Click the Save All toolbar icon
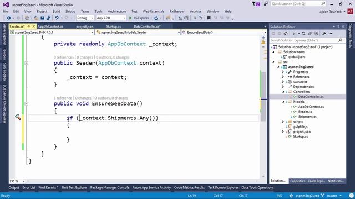 point(48,18)
